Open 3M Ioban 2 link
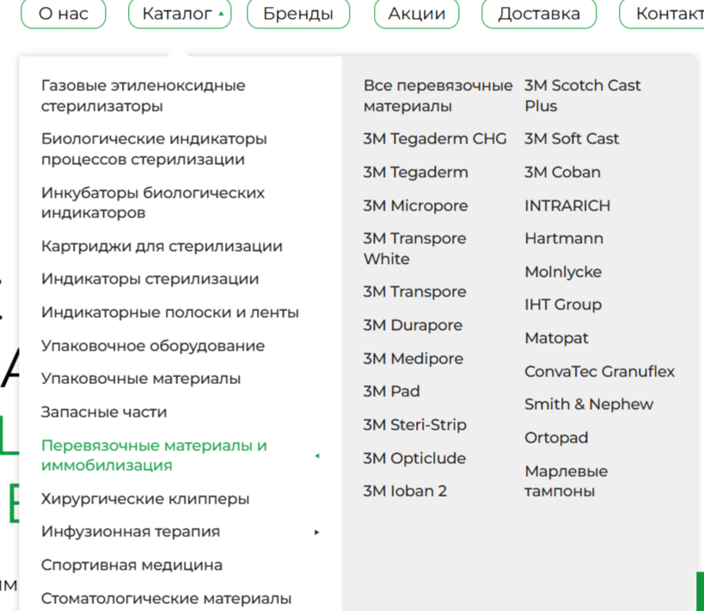The width and height of the screenshot is (704, 611). point(405,492)
